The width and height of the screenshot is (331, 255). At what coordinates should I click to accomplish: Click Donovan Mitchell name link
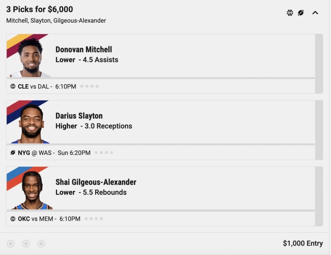click(x=84, y=50)
